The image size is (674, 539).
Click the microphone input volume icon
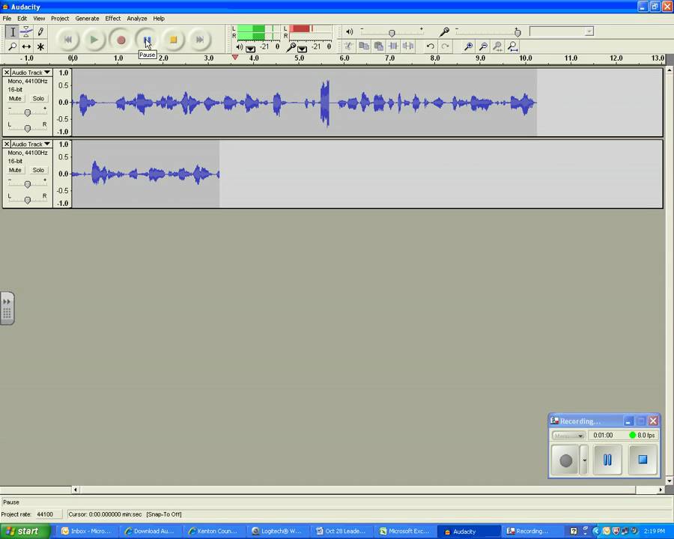pyautogui.click(x=444, y=31)
